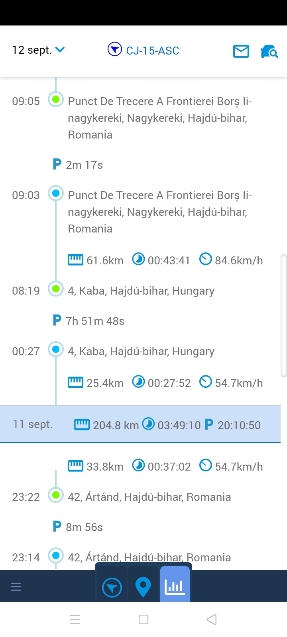Tap navigation arrow icon beside CJ-15-ASC
Image resolution: width=287 pixels, height=637 pixels.
114,50
